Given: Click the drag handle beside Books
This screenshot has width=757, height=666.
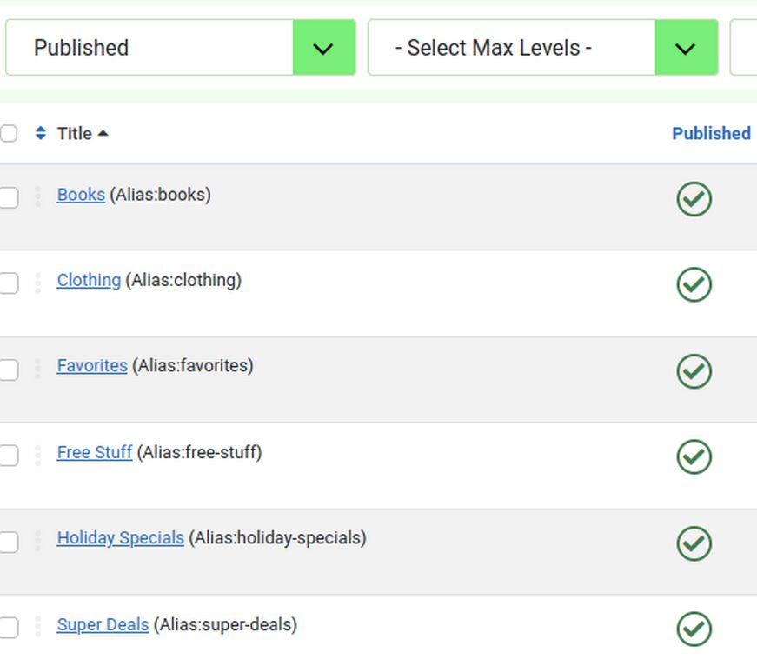Looking at the screenshot, I should [x=37, y=196].
